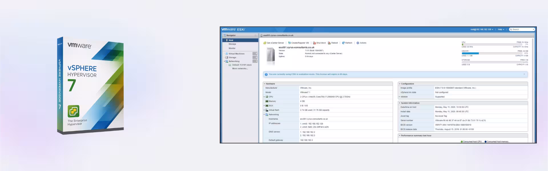
Task: Collapse the System Information panel
Action: click(400, 103)
